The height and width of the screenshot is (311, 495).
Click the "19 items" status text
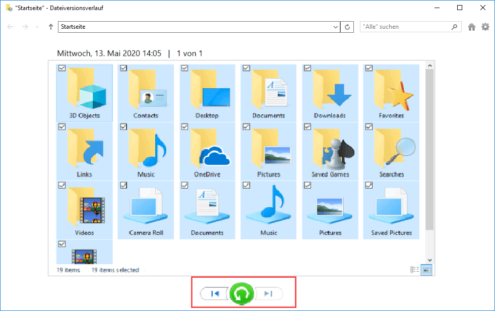point(69,270)
